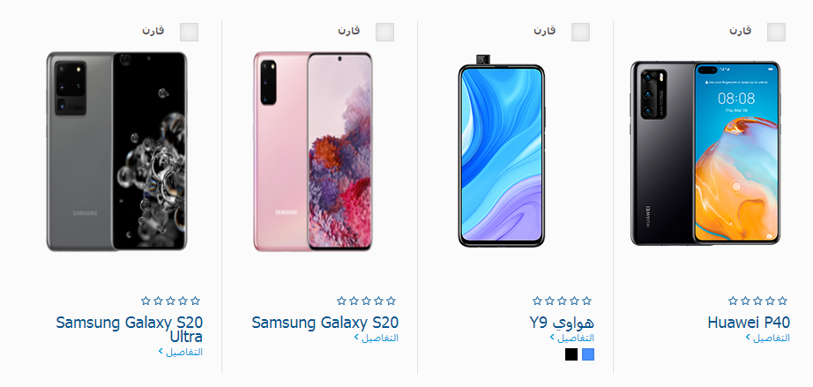The height and width of the screenshot is (387, 813).
Task: Rate Galaxy S20 Ultra using stars
Action: point(170,301)
